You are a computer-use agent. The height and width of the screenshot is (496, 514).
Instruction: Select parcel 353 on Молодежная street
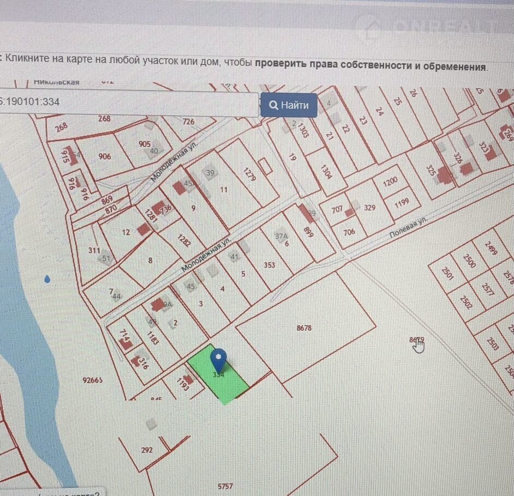(x=269, y=265)
